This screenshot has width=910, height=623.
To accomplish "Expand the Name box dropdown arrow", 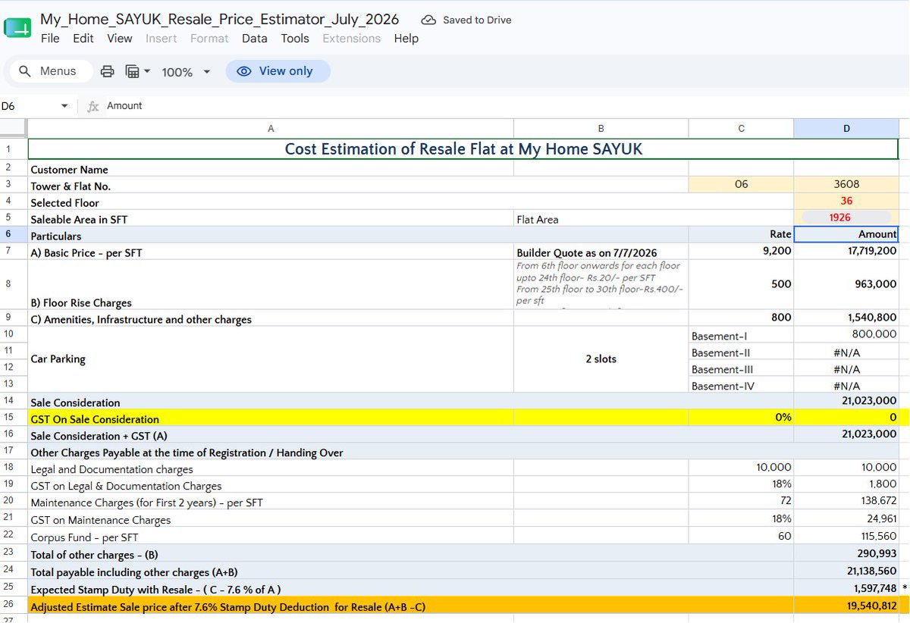I will click(64, 106).
